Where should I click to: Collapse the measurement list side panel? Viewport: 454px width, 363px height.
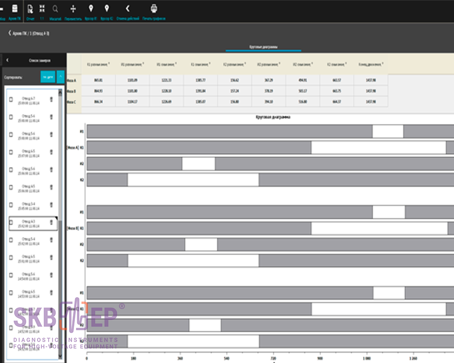click(x=8, y=60)
